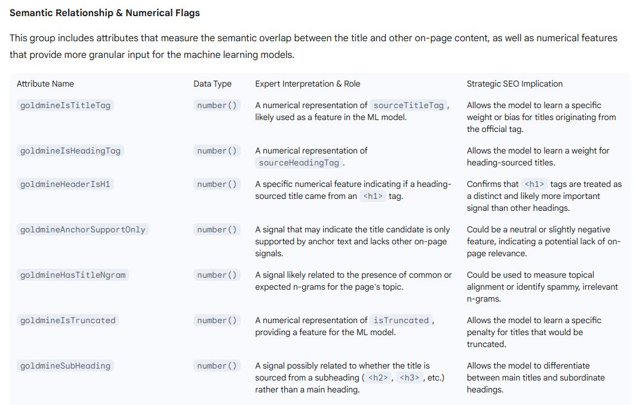Click the goldmineHasTitleNgram attribute cell
The height and width of the screenshot is (405, 636).
pyautogui.click(x=73, y=275)
